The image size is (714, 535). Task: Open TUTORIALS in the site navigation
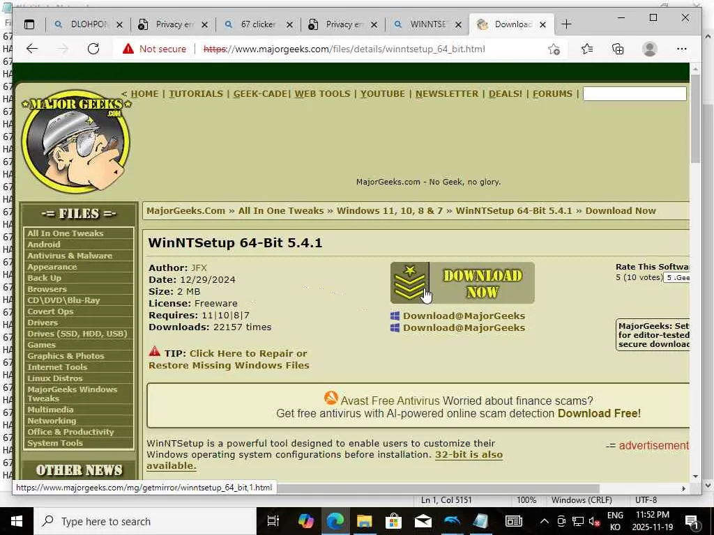(x=196, y=94)
